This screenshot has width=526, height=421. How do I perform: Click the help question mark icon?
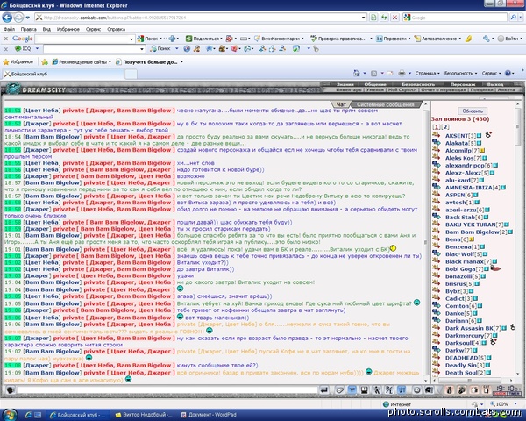point(508,73)
